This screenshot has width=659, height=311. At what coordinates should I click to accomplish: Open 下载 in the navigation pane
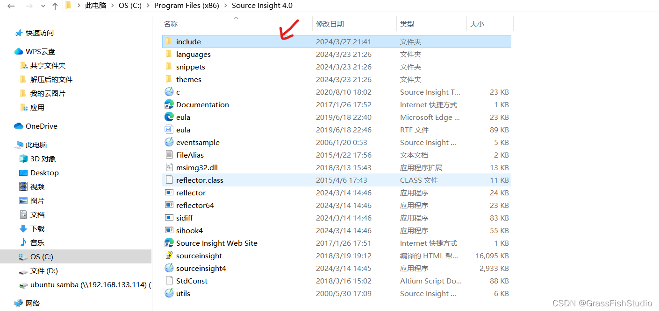37,228
